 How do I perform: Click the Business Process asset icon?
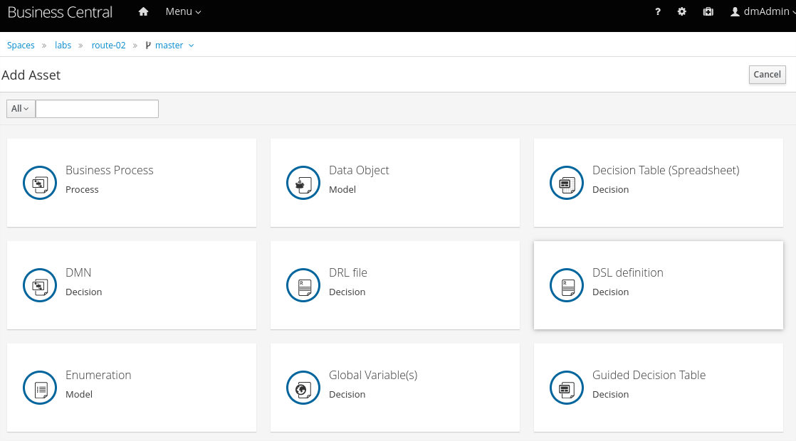40,183
